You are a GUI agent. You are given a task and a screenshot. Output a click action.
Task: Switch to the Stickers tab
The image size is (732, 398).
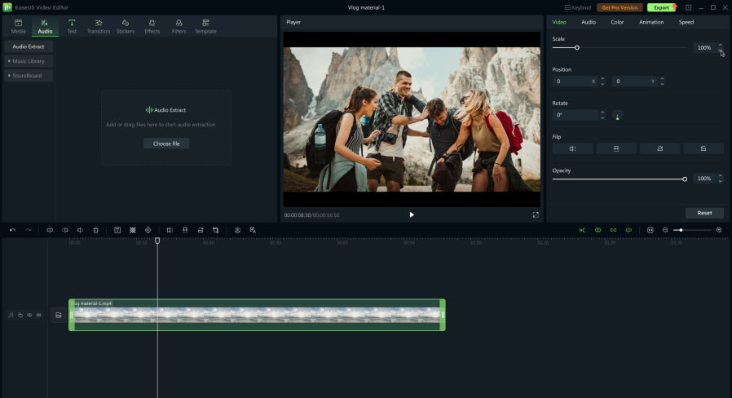click(125, 26)
